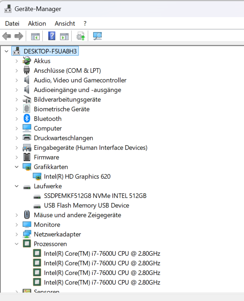
Task: Expand the Netzwerkadapter chevron
Action: tap(17, 234)
